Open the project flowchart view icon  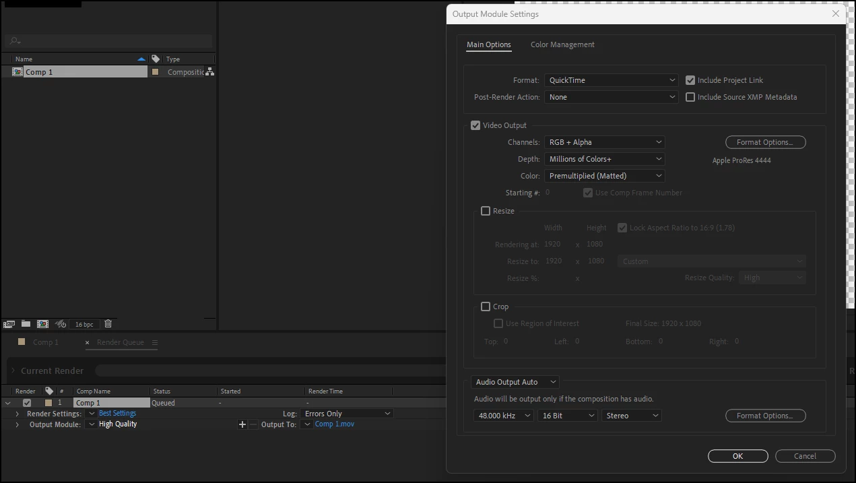click(x=209, y=72)
